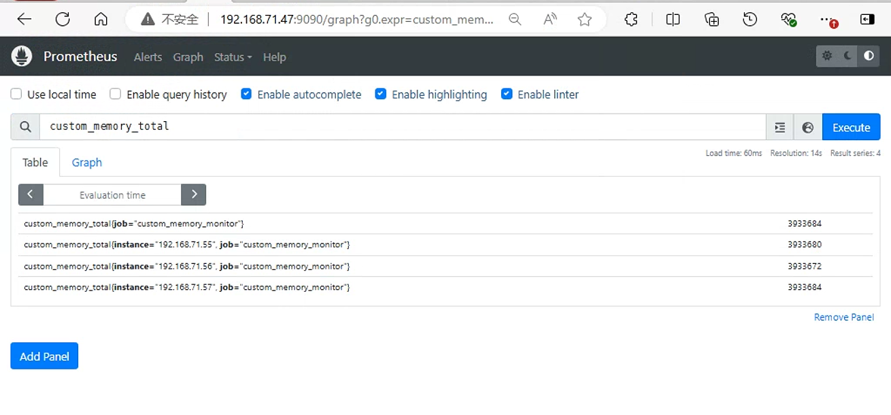Viewport: 891px width, 415px height.
Task: Click the browser address bar URL
Action: click(x=357, y=20)
